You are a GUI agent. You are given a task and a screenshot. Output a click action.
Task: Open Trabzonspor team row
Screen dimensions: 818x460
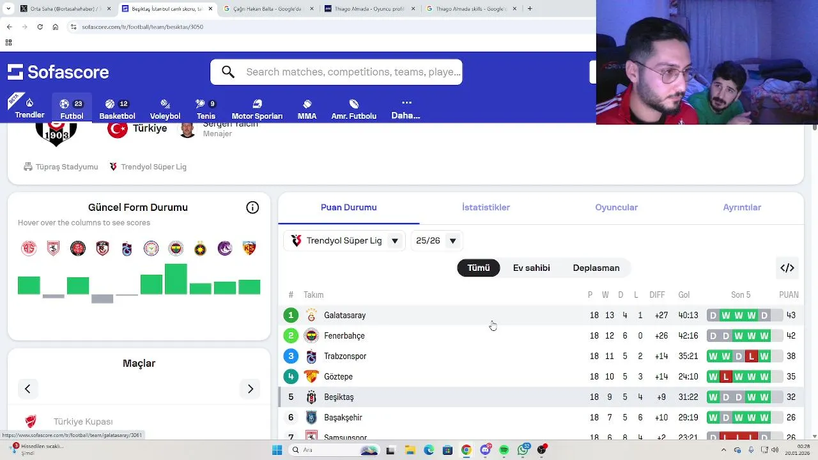541,356
